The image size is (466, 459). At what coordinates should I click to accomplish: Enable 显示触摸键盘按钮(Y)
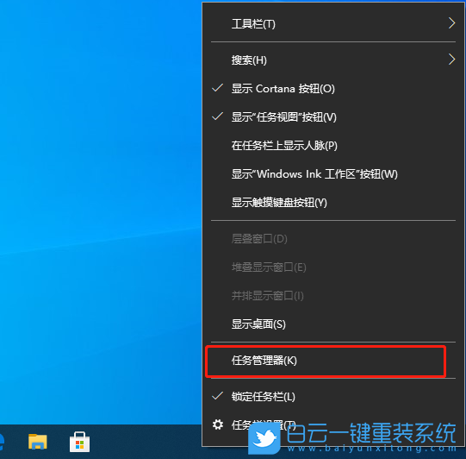(333, 203)
